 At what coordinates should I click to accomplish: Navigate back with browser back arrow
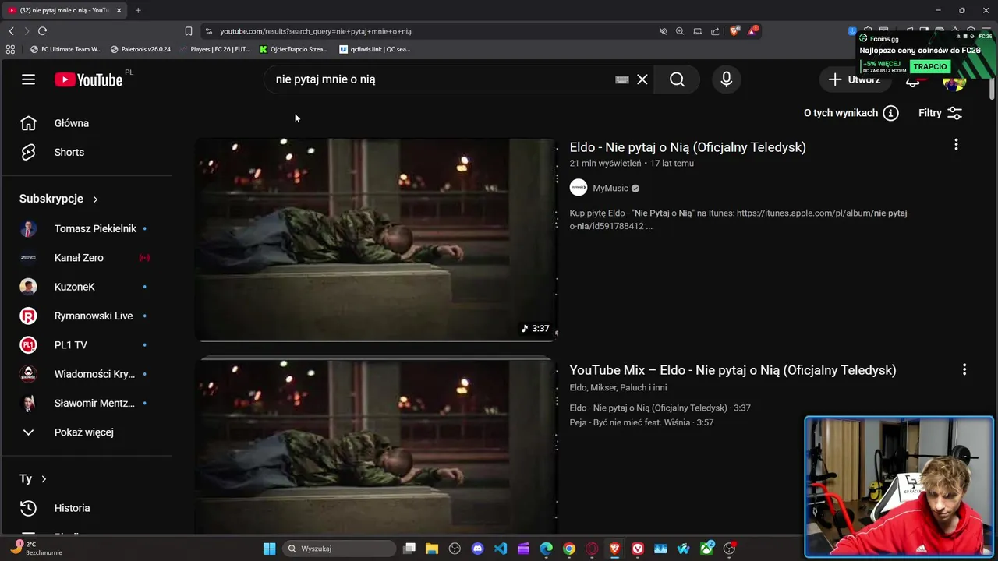[x=11, y=31]
